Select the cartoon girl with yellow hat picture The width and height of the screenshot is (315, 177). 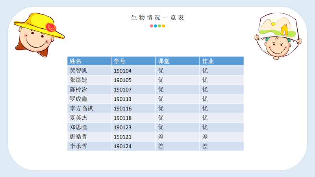point(39,35)
